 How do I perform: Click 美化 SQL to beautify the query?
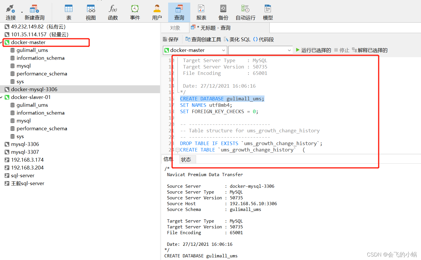coord(237,39)
